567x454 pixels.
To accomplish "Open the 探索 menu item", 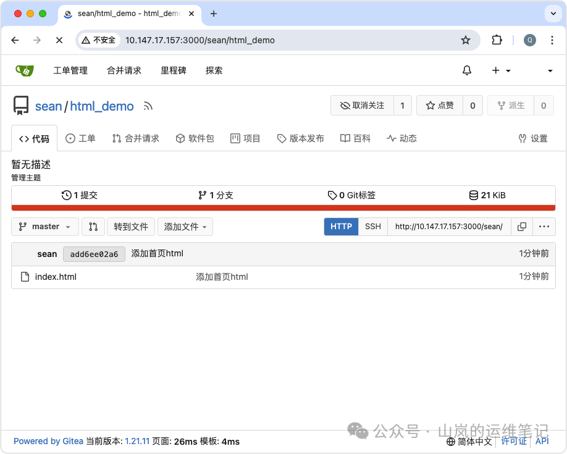I will [x=214, y=70].
